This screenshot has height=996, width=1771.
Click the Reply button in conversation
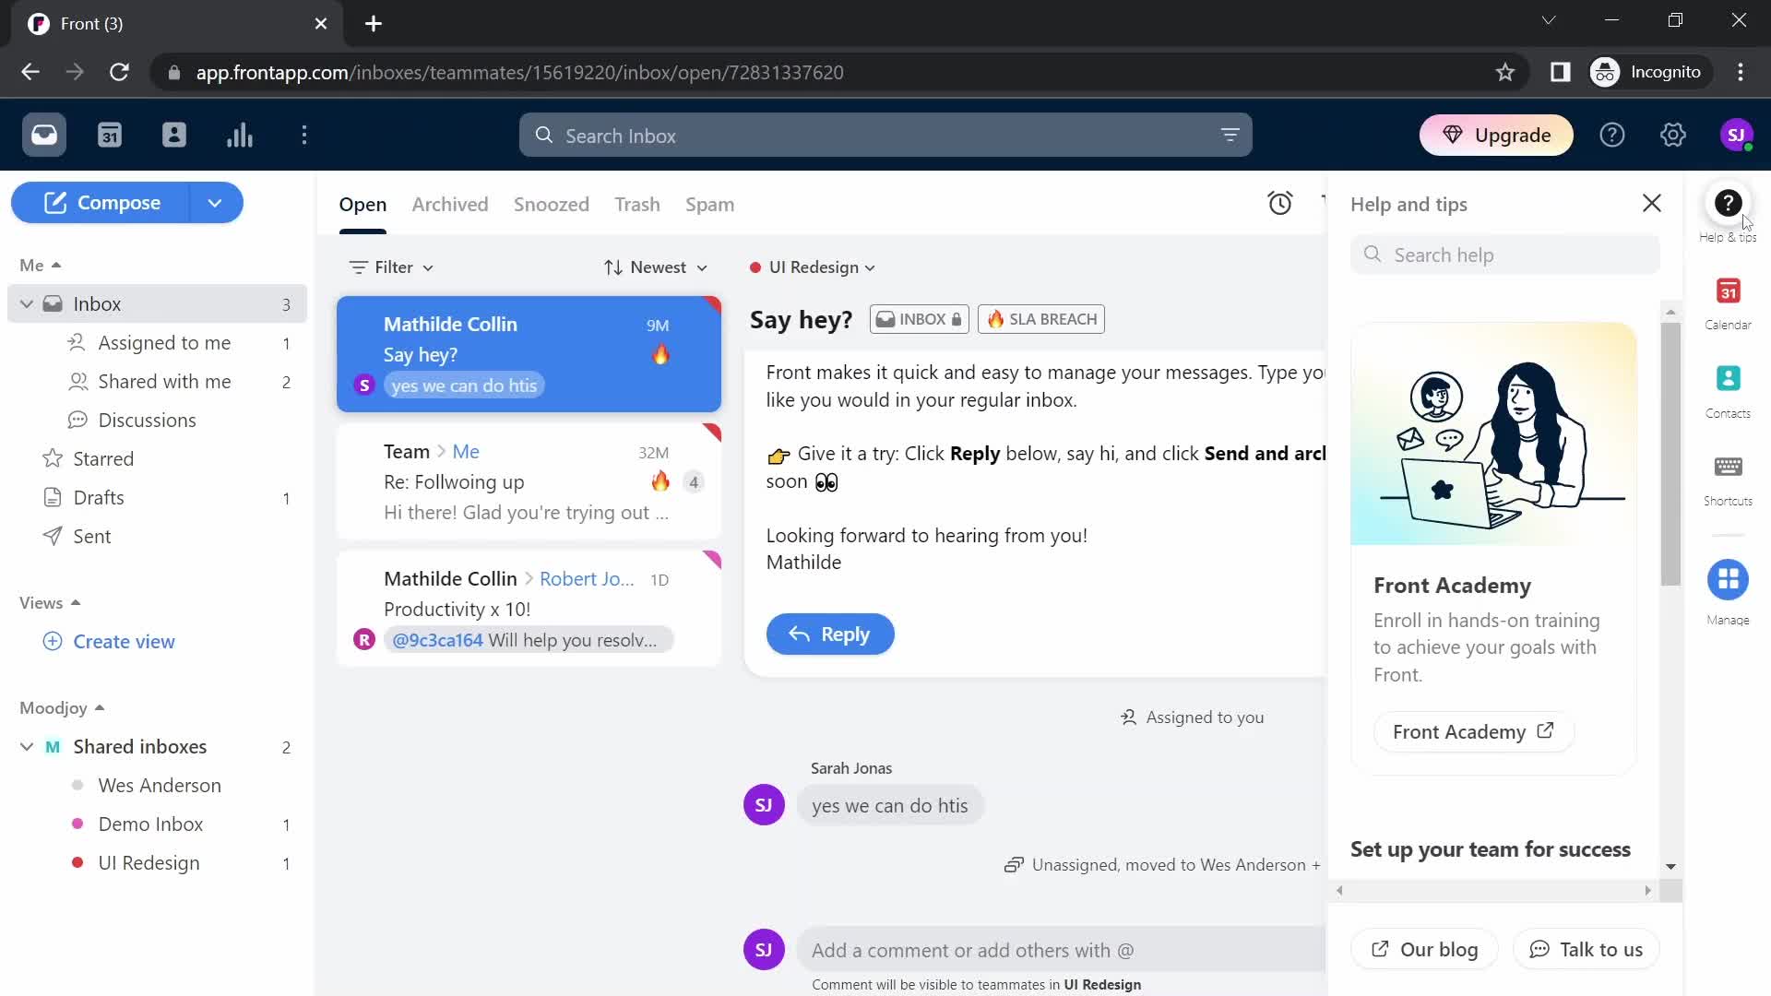click(832, 634)
